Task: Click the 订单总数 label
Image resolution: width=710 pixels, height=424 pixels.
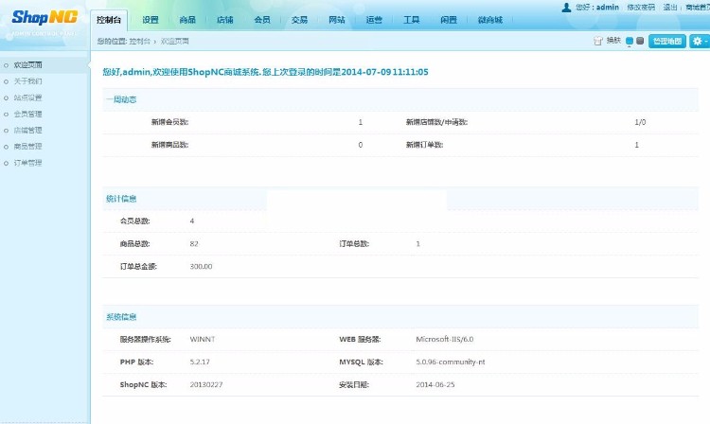Action: point(354,243)
